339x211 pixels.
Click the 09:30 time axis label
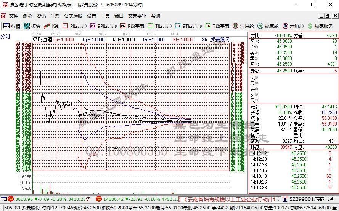pos(37,34)
